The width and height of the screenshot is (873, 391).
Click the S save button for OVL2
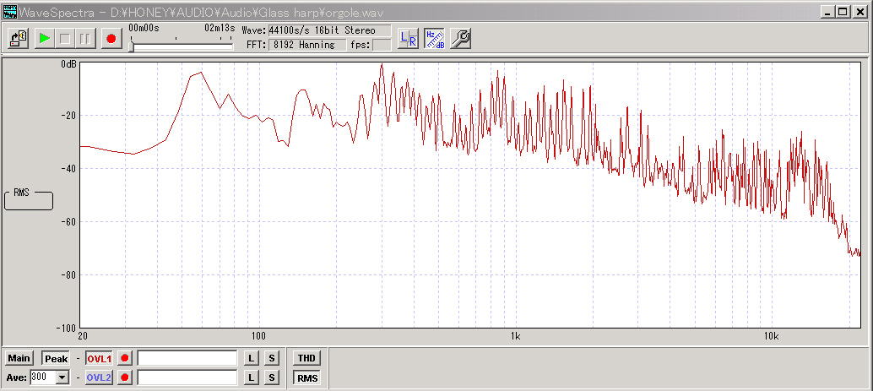[x=271, y=377]
